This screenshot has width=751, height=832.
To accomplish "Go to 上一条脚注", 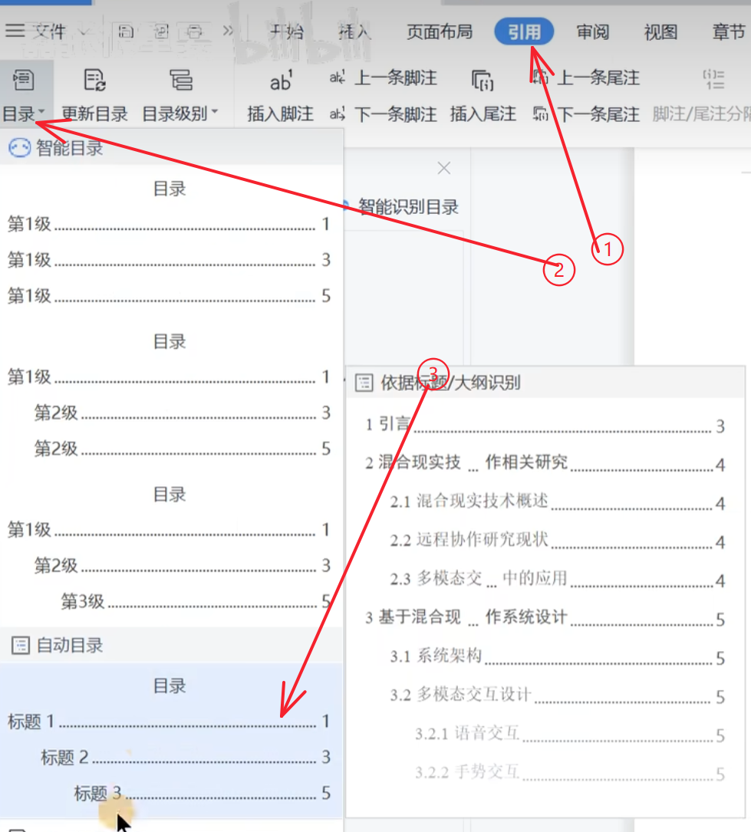I will point(395,77).
